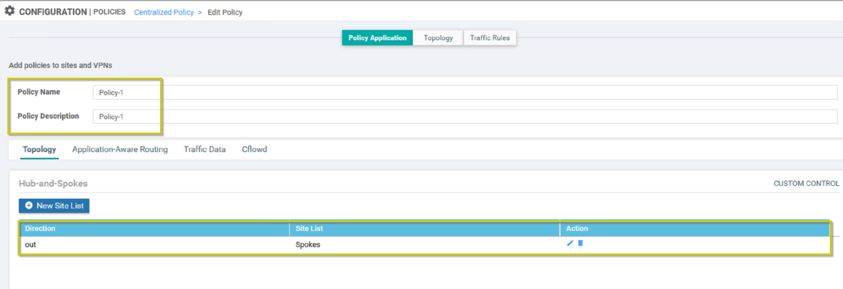The width and height of the screenshot is (843, 289).
Task: Switch to the Traffic Data tab
Action: tap(204, 150)
